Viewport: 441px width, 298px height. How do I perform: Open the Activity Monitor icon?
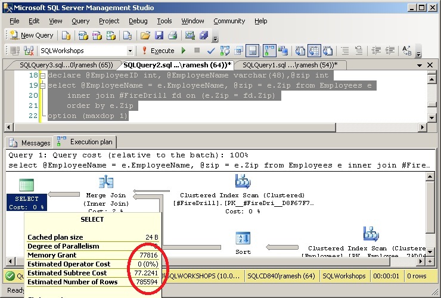190,35
